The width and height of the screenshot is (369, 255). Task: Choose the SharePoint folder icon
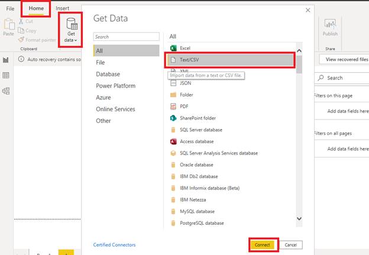[x=173, y=118]
